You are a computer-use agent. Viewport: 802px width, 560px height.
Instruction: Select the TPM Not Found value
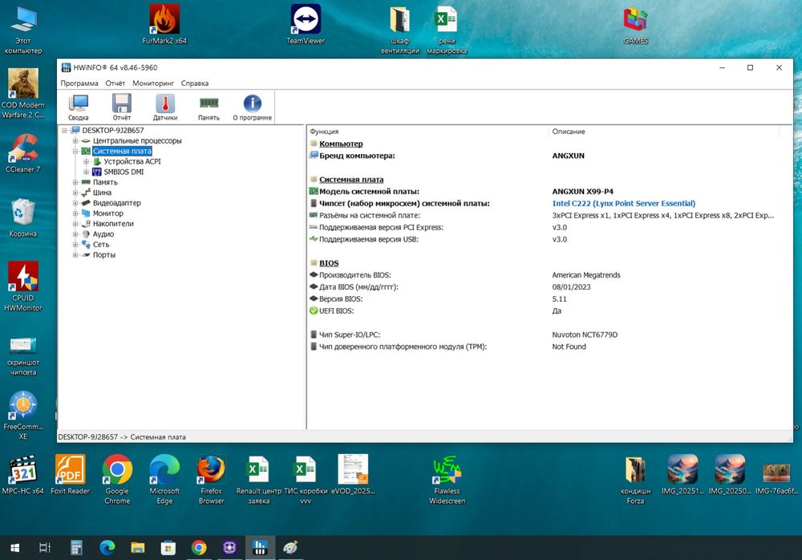[x=569, y=347]
